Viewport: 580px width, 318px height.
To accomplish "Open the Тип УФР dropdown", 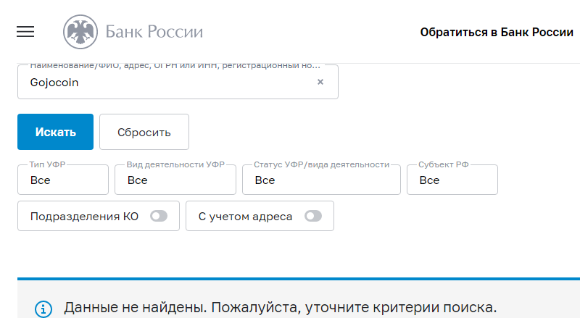I will tap(63, 180).
